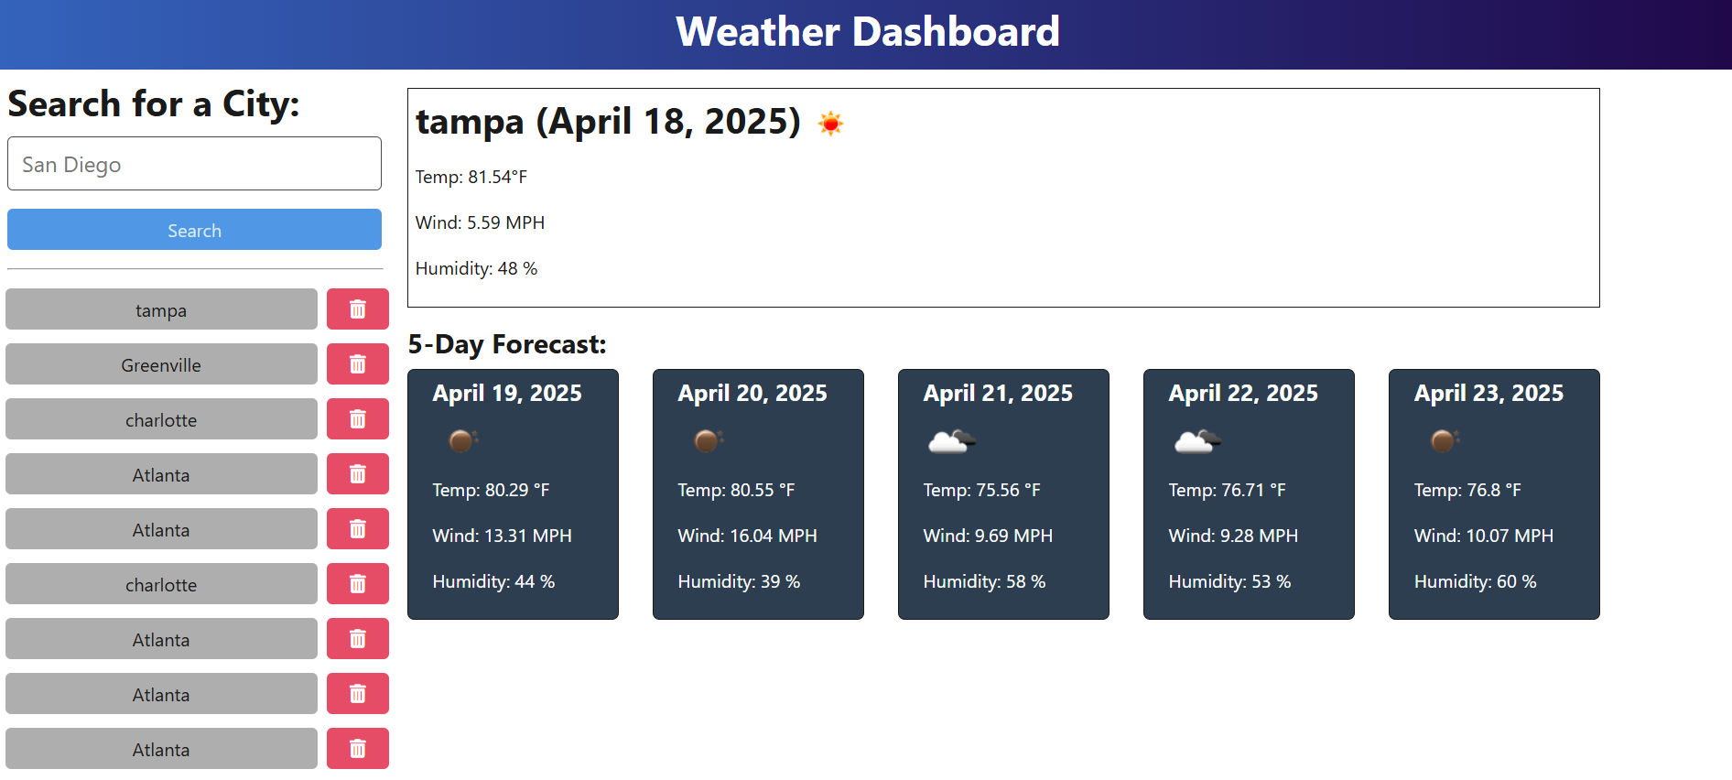The height and width of the screenshot is (780, 1732).
Task: Click sunny weather icon next to tampa title
Action: click(830, 123)
